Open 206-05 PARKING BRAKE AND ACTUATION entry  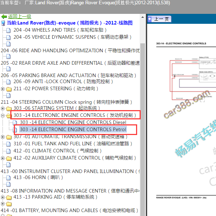(x=68, y=75)
